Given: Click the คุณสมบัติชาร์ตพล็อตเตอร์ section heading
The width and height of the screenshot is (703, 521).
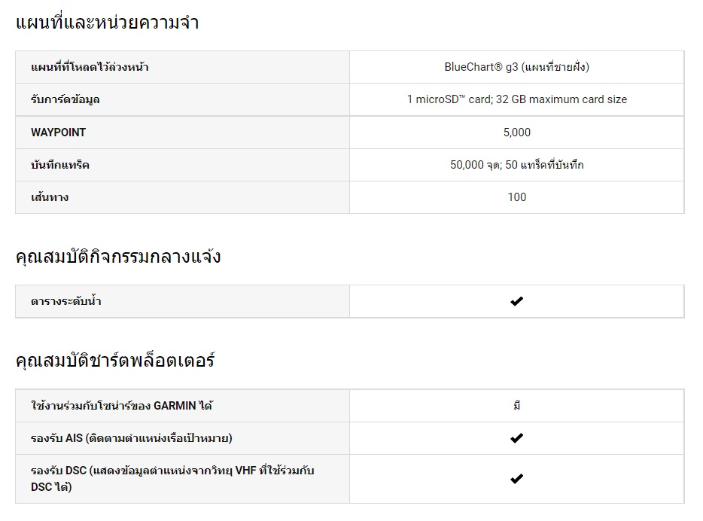Looking at the screenshot, I should click(x=115, y=361).
